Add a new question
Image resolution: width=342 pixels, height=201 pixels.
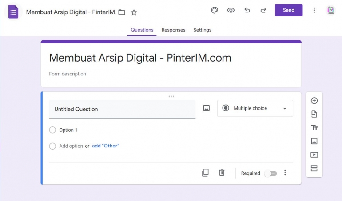(x=314, y=100)
